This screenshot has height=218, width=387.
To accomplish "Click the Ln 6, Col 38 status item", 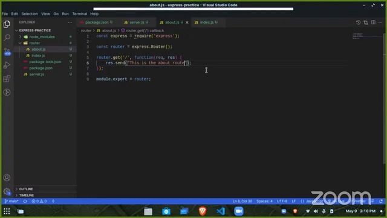I will pyautogui.click(x=242, y=201).
